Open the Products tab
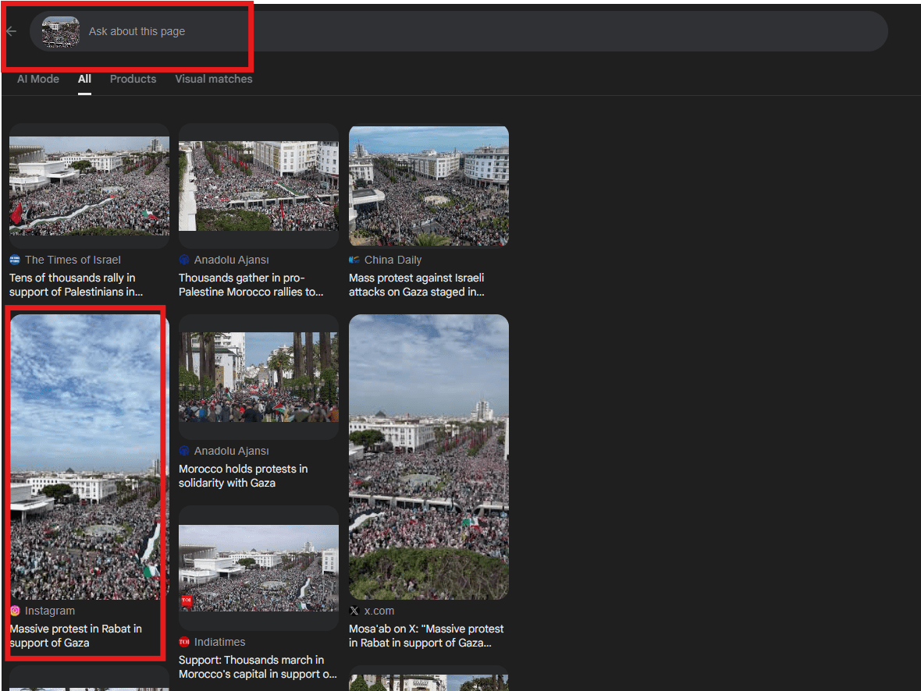Screen dimensions: 921x691 (133, 79)
